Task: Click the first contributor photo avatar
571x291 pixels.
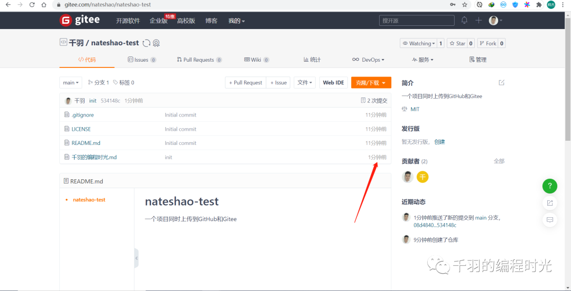Action: (x=408, y=177)
